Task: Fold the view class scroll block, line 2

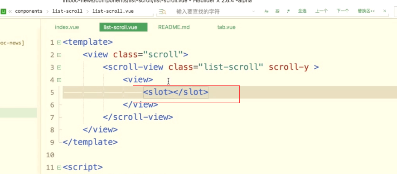Action: pyautogui.click(x=59, y=55)
